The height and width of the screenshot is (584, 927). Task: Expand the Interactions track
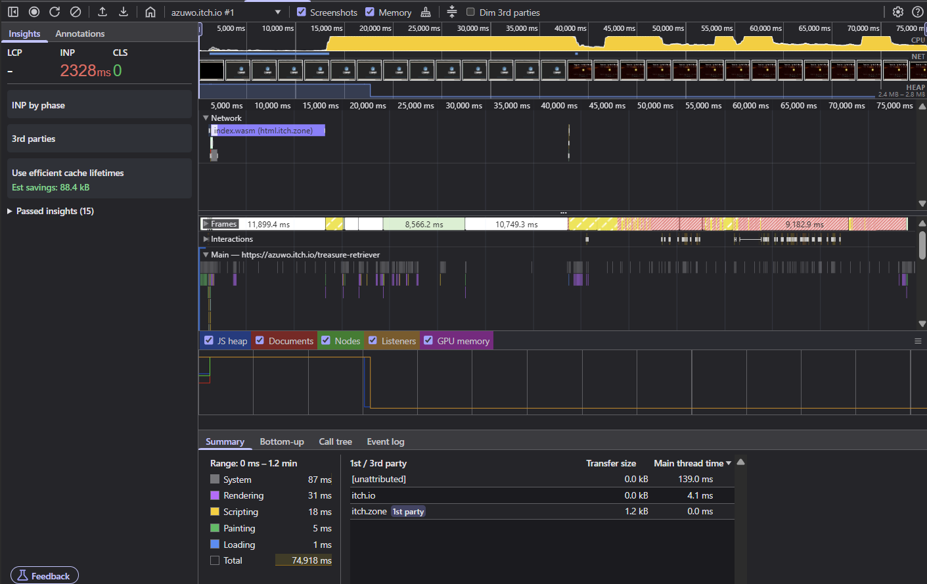click(206, 239)
